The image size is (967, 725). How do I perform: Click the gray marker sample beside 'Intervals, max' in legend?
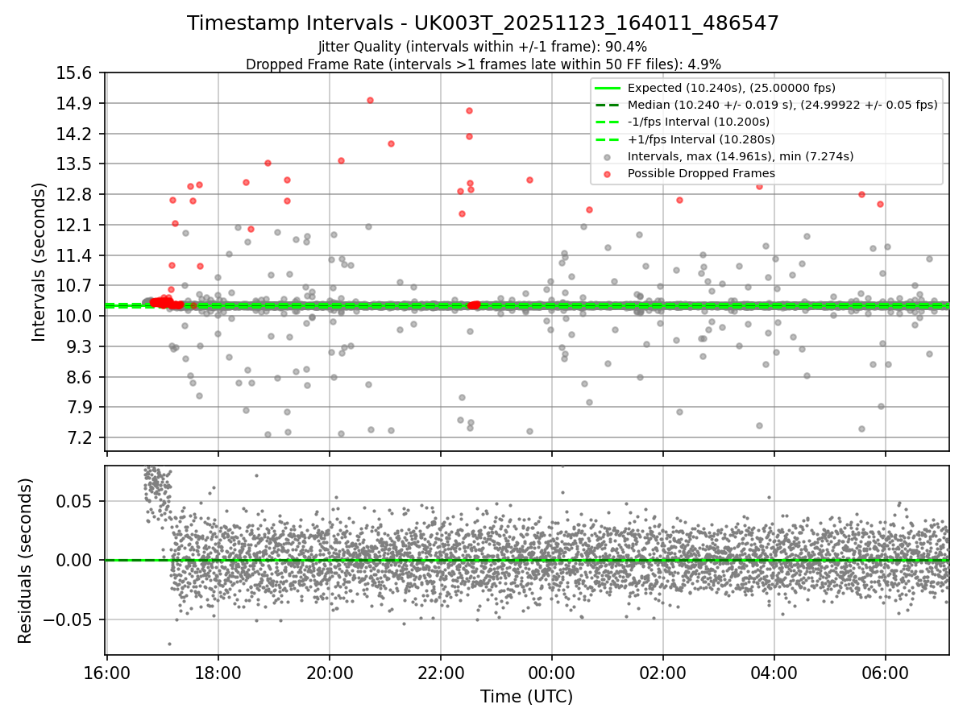[608, 157]
